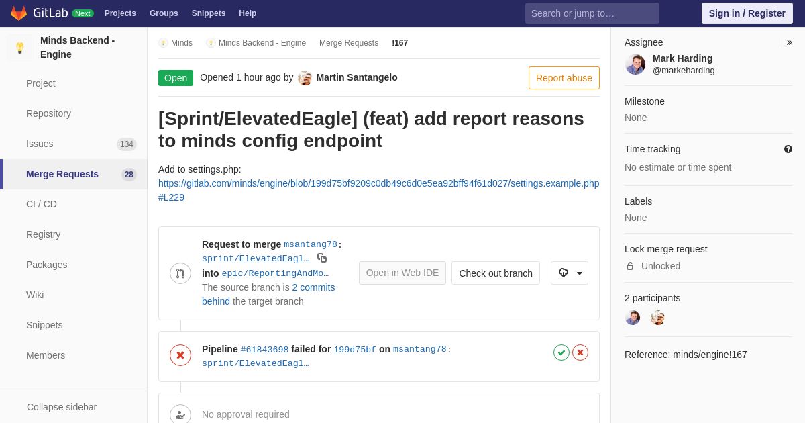Screen dimensions: 805x423
Task: Click the unlocked padlock icon
Action: pyautogui.click(x=630, y=266)
